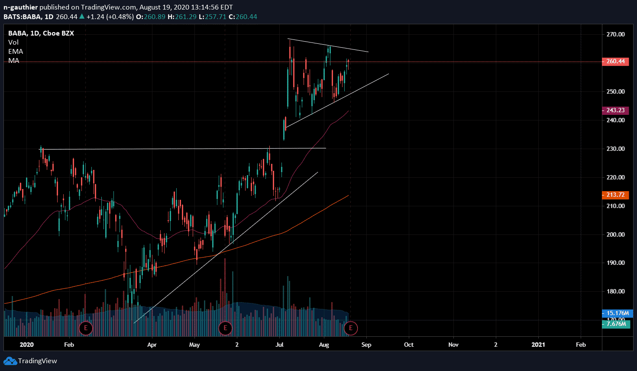Click the blue 15.176M volume label
Viewport: 637px width, 371px height.
[618, 313]
